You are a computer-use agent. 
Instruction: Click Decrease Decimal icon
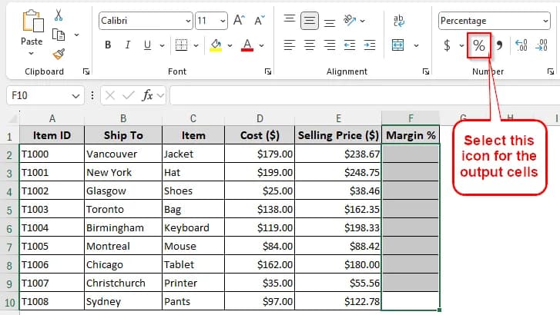tap(542, 45)
